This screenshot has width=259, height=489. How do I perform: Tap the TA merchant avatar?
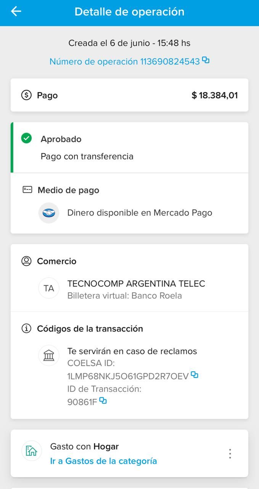(49, 288)
